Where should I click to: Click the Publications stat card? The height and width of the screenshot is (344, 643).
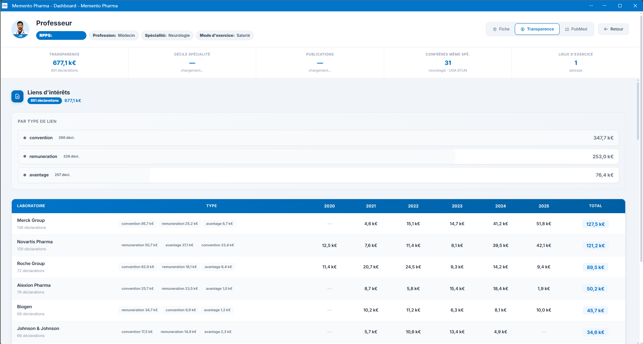coord(320,63)
